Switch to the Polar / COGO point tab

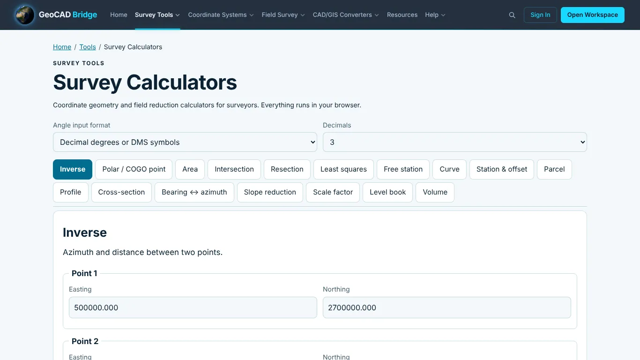coord(134,169)
